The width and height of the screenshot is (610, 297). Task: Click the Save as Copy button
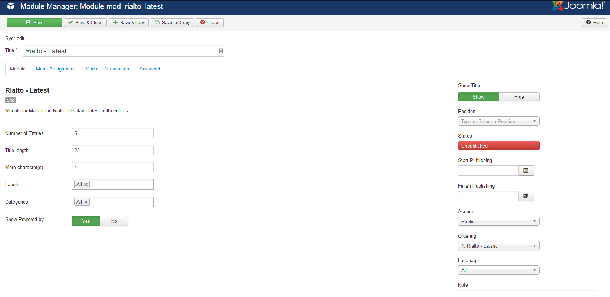[172, 23]
